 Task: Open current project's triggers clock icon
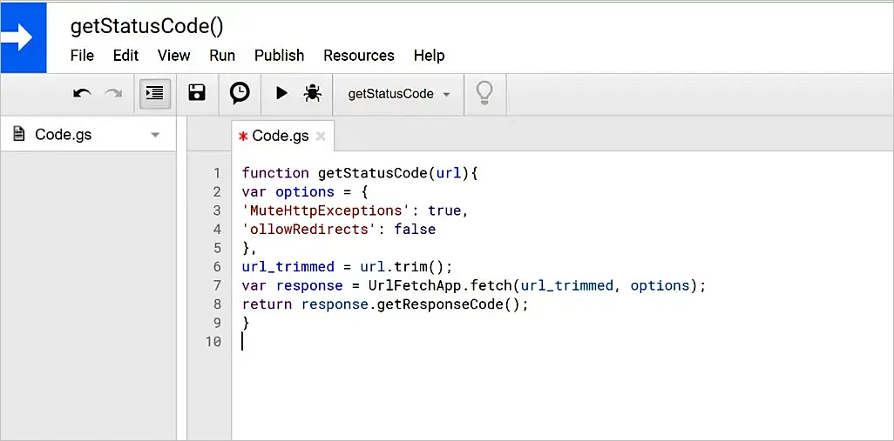click(x=240, y=93)
